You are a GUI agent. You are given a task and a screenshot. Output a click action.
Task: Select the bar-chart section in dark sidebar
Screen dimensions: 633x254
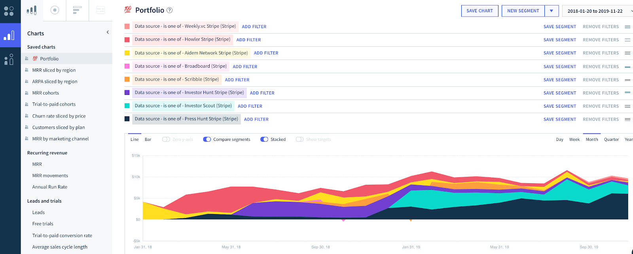point(9,36)
